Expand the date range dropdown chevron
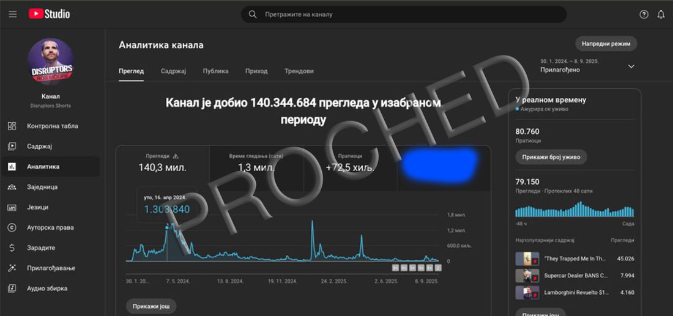This screenshot has width=673, height=316. click(x=631, y=66)
